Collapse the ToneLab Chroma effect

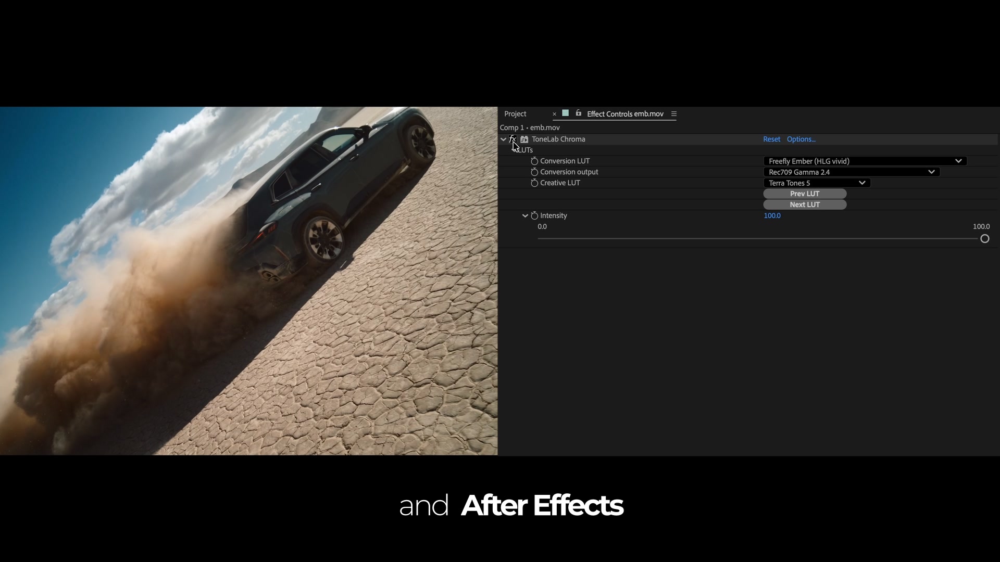pos(503,139)
